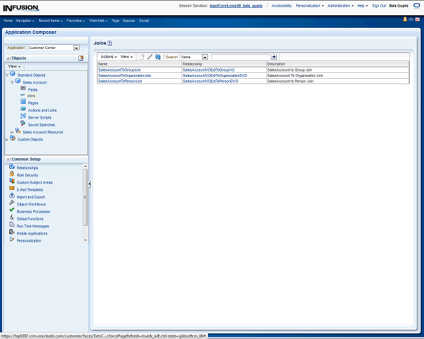Viewport: 424px width, 339px height.
Task: Click the Joins help icon
Action: pos(110,42)
